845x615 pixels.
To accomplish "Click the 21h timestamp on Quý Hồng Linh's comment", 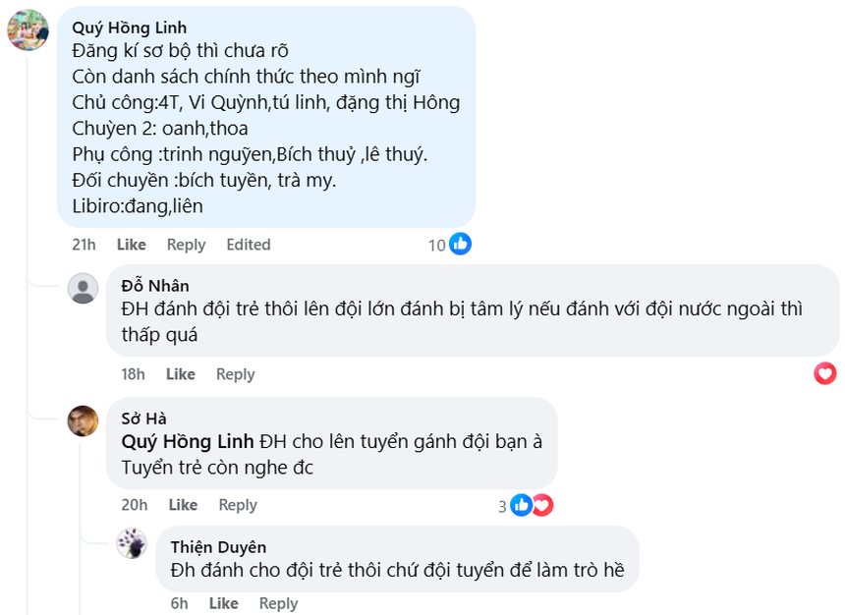I will tap(84, 245).
